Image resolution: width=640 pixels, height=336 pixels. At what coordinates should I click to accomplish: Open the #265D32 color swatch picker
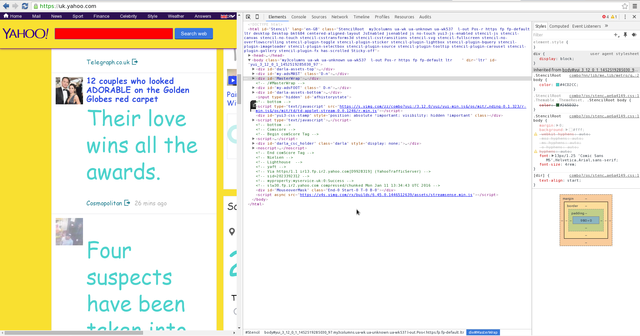point(557,105)
